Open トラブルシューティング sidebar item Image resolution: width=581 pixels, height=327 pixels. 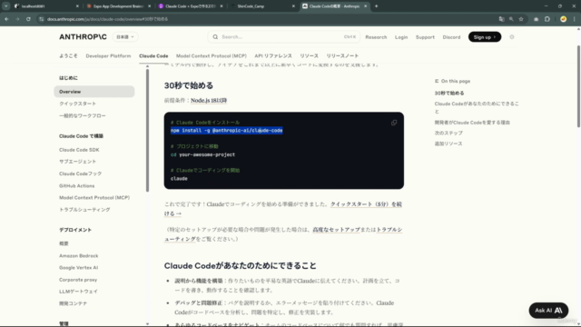[84, 210]
